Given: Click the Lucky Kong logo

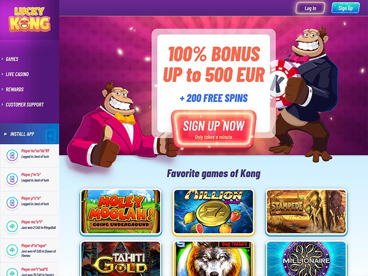Looking at the screenshot, I should tap(29, 19).
